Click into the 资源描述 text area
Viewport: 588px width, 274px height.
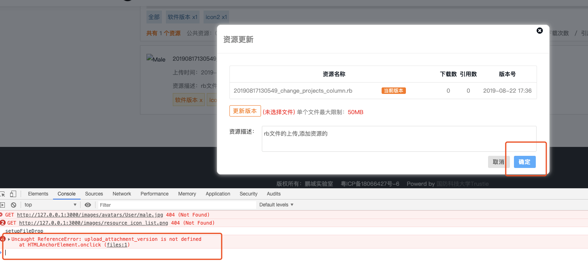399,139
